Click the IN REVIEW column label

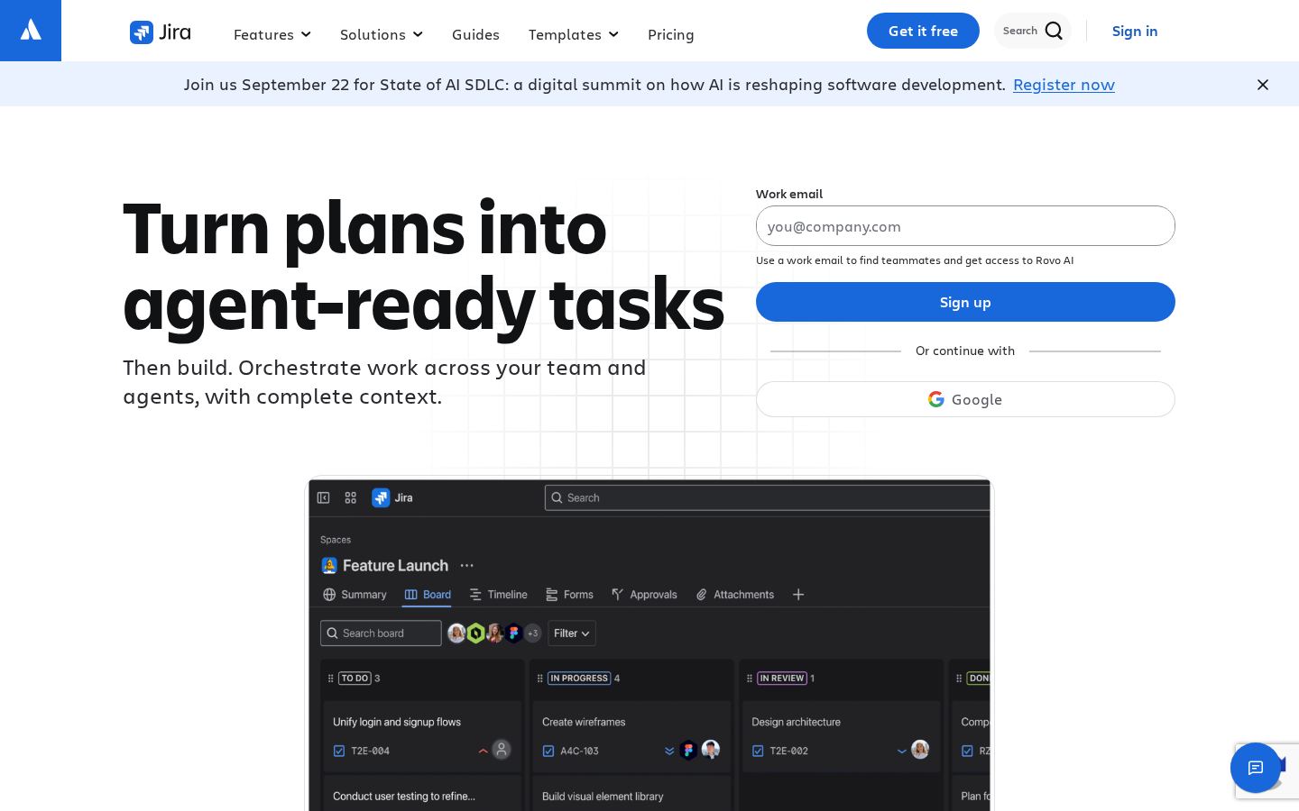(782, 679)
